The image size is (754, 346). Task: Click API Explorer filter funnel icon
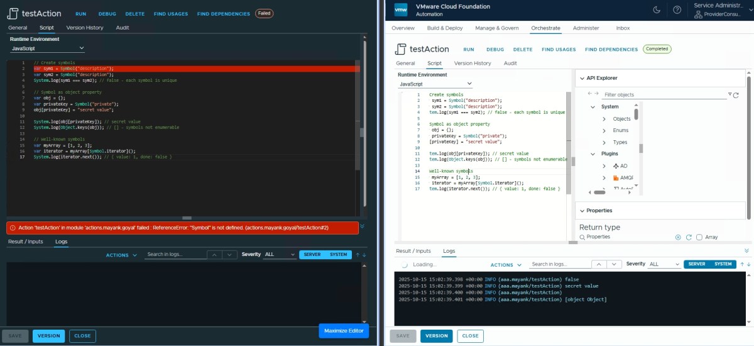(729, 94)
